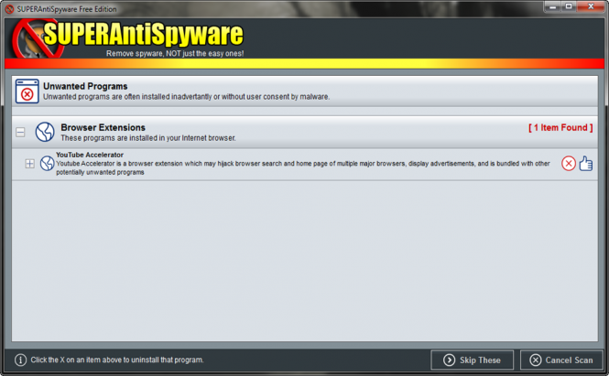Close the SUPERAntiSpyware window

pos(592,6)
